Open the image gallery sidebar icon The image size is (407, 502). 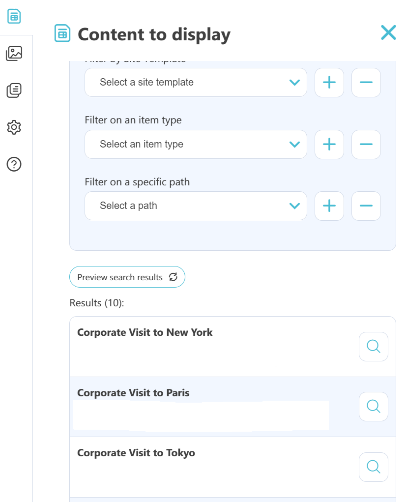tap(14, 54)
